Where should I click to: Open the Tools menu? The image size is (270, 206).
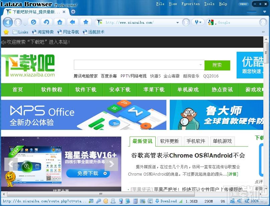pyautogui.click(x=209, y=4)
